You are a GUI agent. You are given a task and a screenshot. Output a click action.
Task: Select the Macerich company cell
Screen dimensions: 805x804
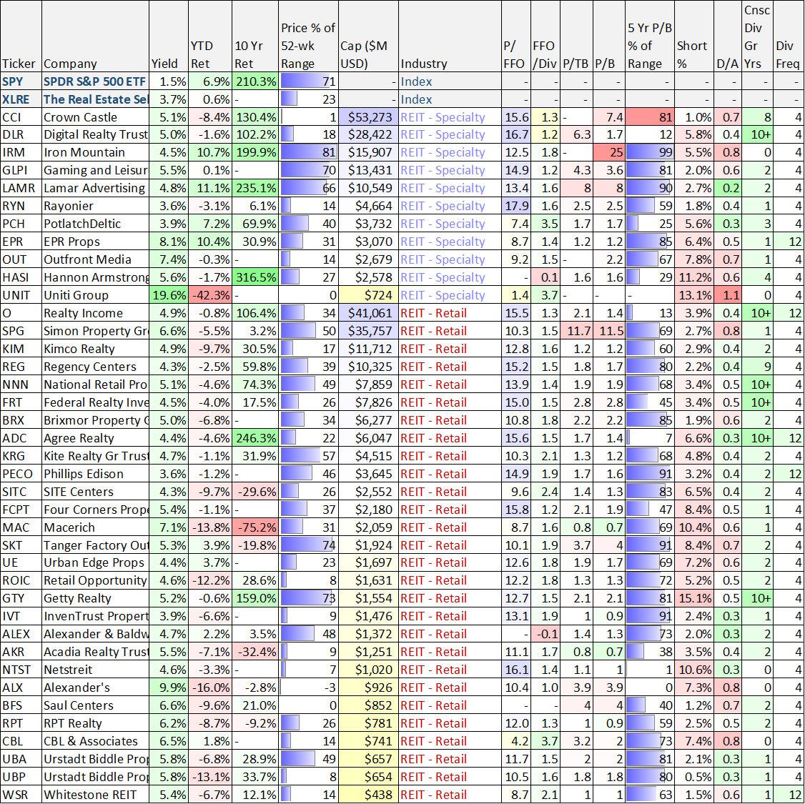(96, 527)
